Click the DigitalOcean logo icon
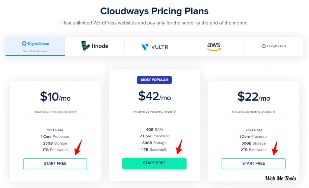This screenshot has width=309, height=188. 24,44
